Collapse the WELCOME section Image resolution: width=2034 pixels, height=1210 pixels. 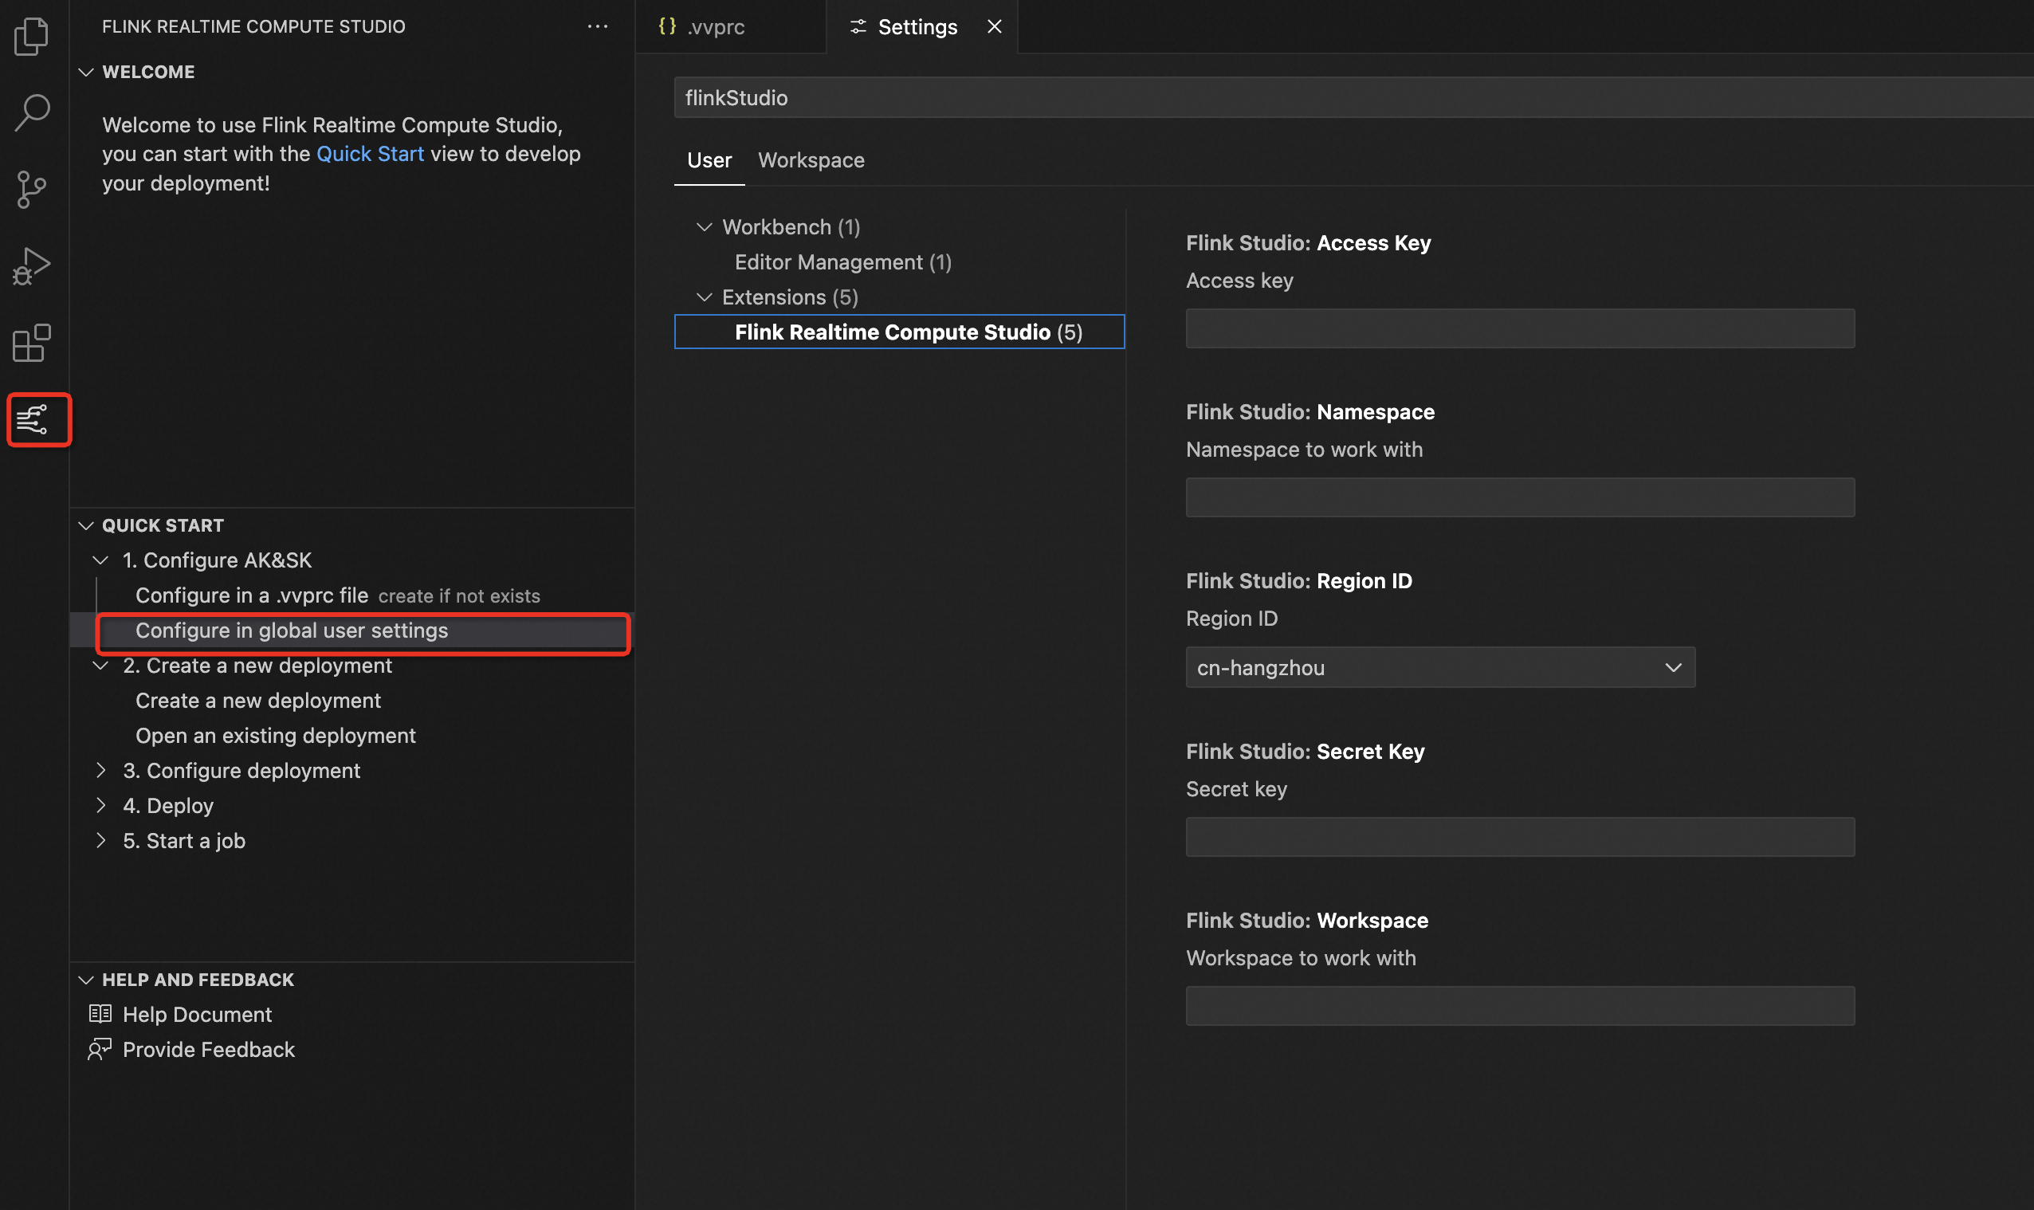(x=85, y=72)
